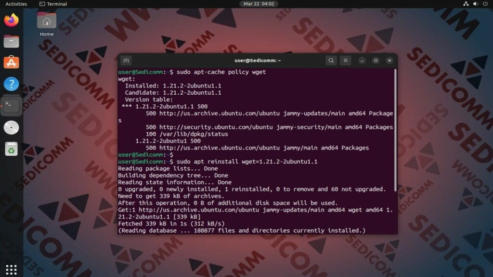
Task: Click 'Building dependency tree... Done'
Action: click(173, 175)
